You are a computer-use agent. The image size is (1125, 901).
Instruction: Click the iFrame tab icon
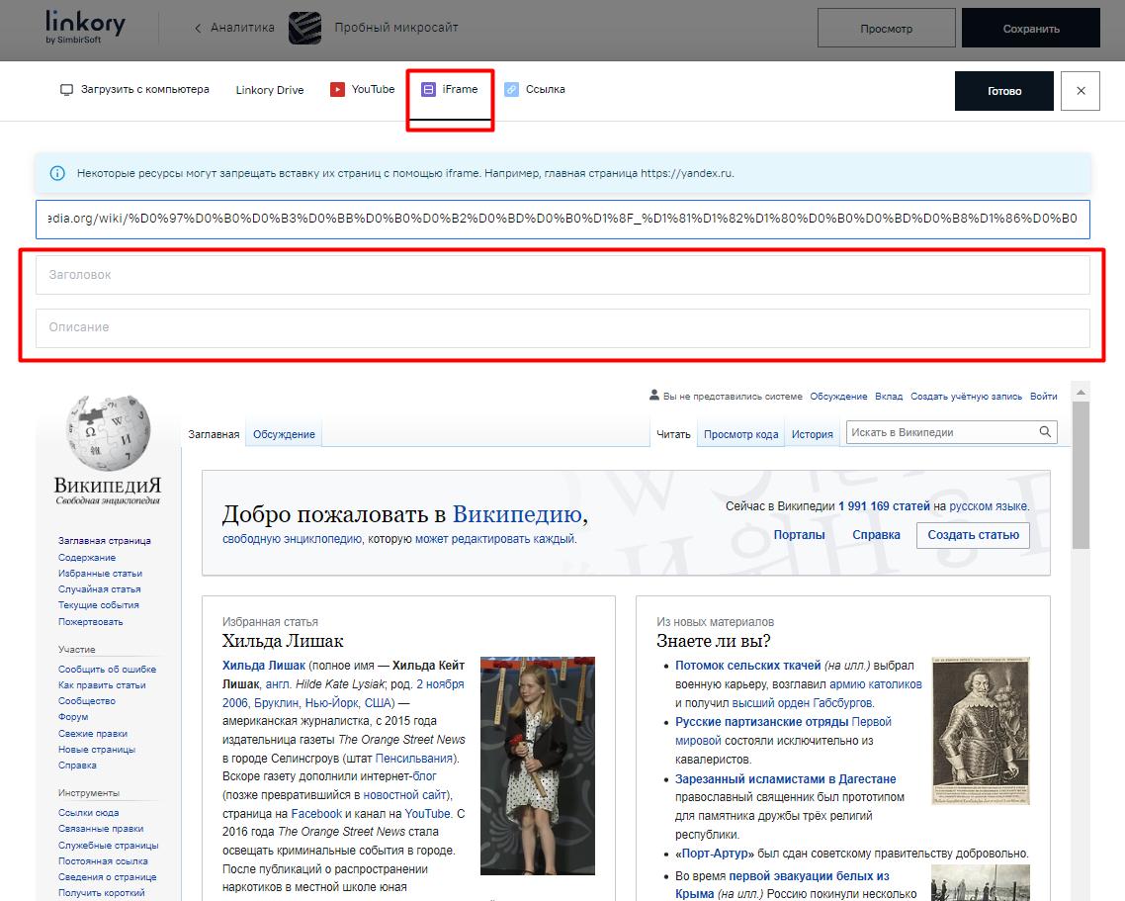pos(428,89)
